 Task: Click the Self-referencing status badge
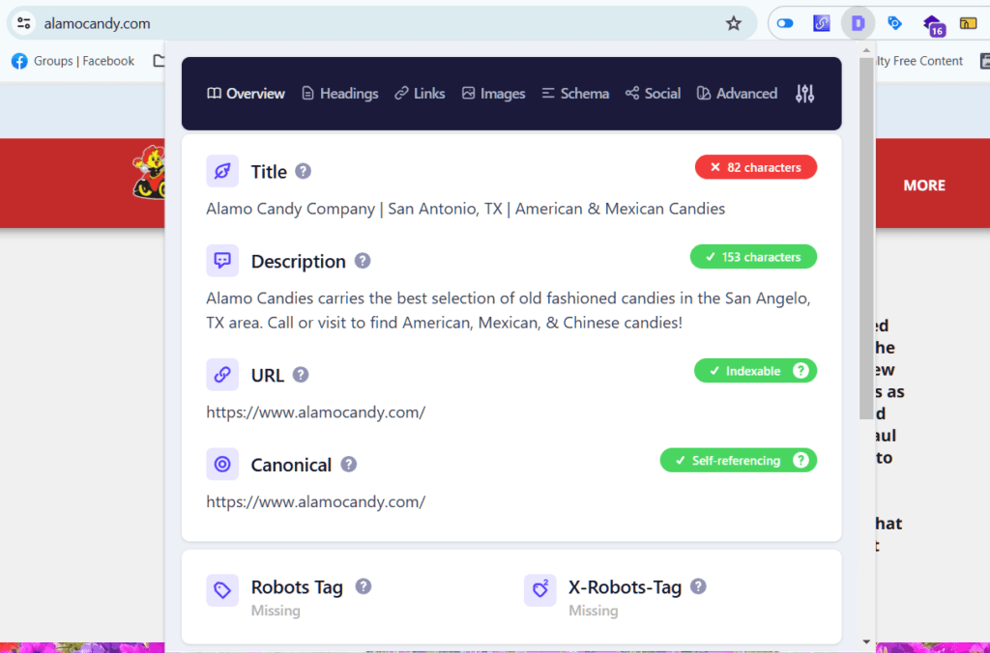(738, 461)
